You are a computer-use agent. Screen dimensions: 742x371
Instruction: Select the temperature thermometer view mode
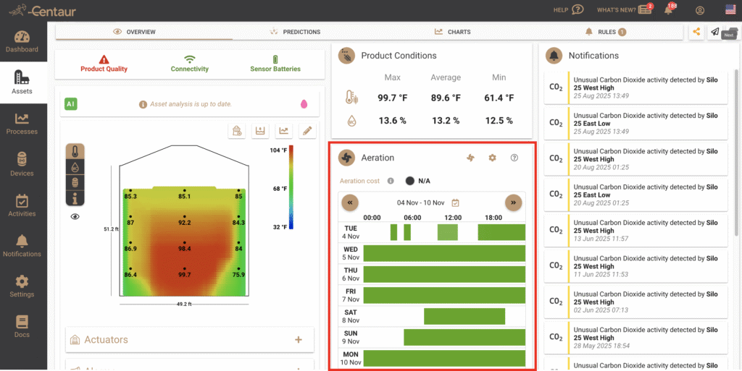pyautogui.click(x=75, y=151)
